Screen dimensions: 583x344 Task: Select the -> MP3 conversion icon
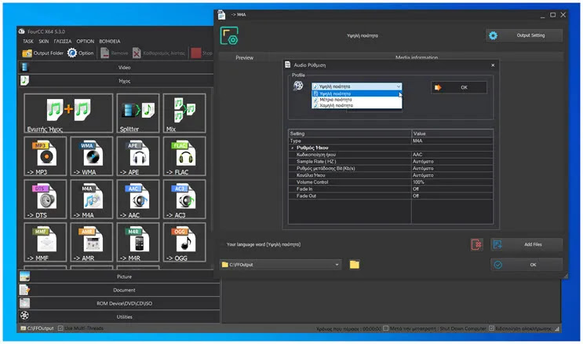point(46,156)
